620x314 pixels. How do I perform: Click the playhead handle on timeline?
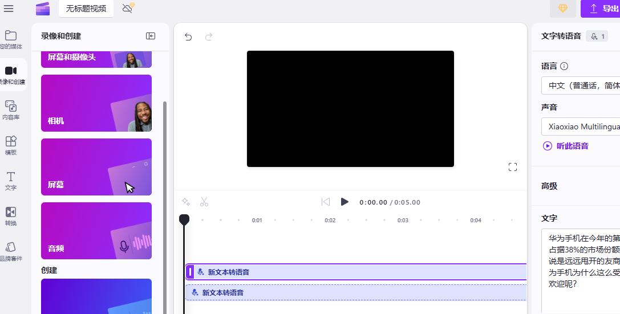(x=184, y=219)
